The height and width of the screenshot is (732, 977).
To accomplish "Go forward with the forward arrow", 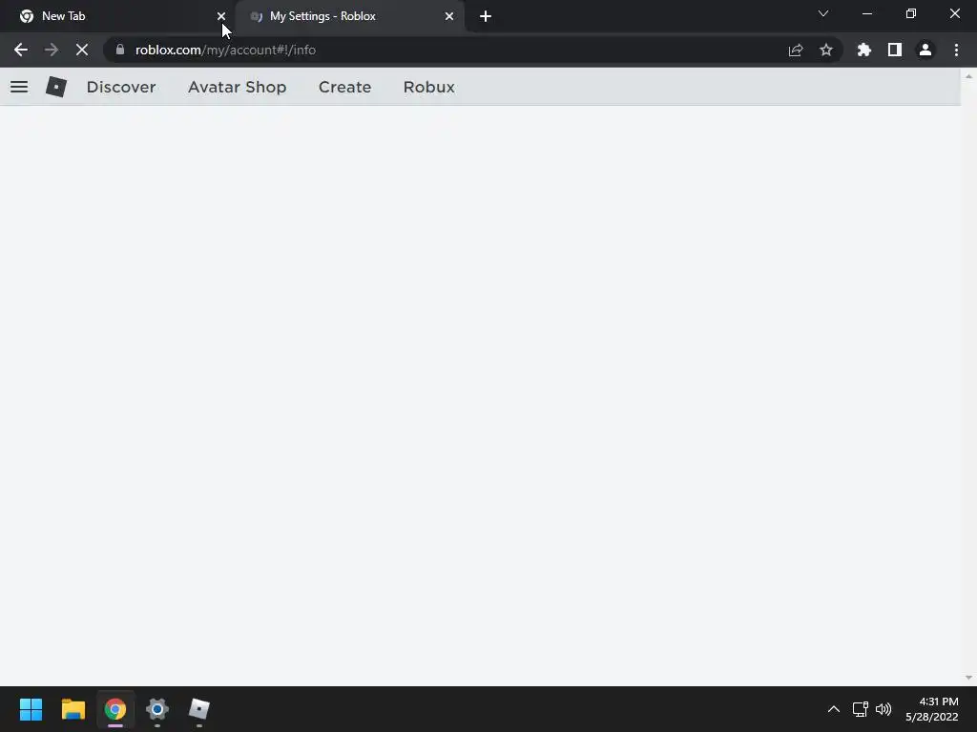I will (x=52, y=50).
